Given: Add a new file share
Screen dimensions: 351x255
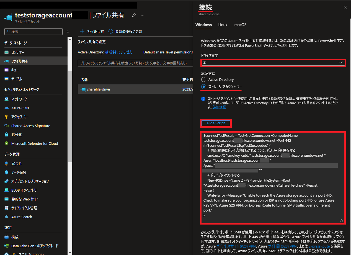Looking at the screenshot, I should [x=92, y=32].
